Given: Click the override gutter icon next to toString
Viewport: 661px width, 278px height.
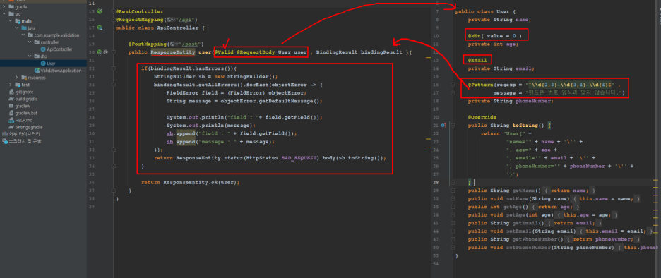Looking at the screenshot, I should click(443, 126).
